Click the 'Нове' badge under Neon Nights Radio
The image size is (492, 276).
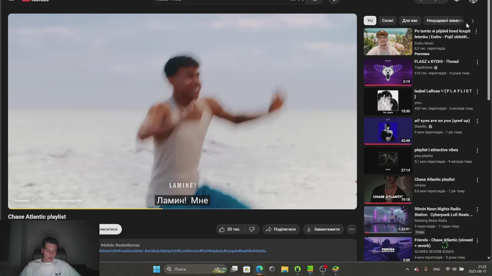pos(420,232)
